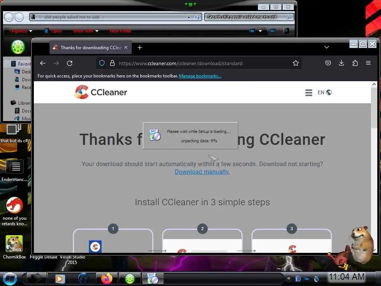Viewport: 381px width, 286px height.
Task: Click the setup loading dialog icon
Action: 155,135
